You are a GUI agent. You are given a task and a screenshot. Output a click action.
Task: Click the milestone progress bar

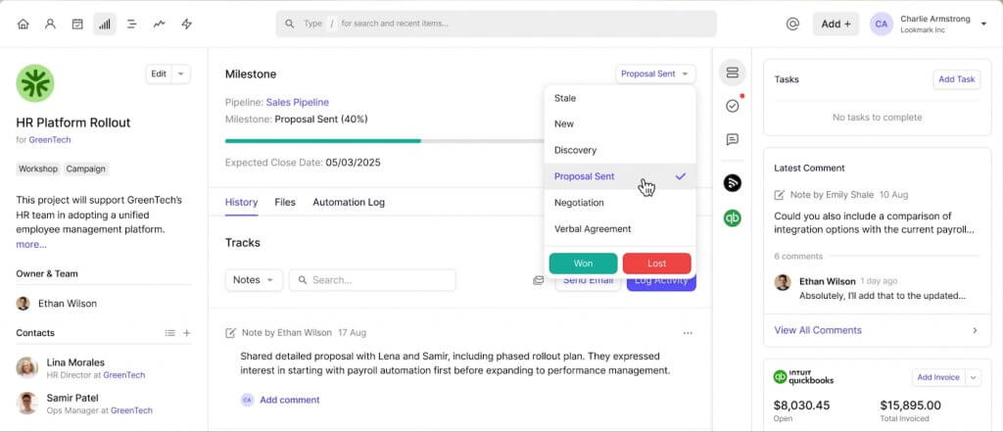[x=384, y=141]
